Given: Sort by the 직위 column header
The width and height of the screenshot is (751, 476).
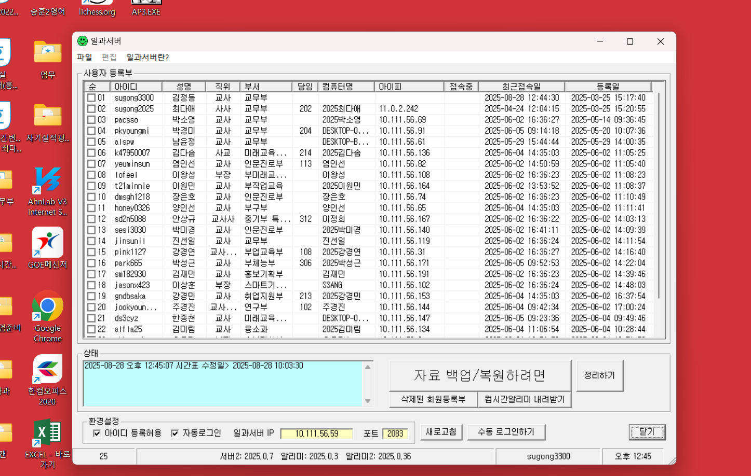Looking at the screenshot, I should [x=223, y=87].
